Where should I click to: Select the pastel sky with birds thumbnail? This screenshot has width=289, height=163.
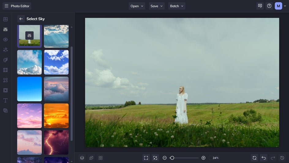tap(29, 143)
